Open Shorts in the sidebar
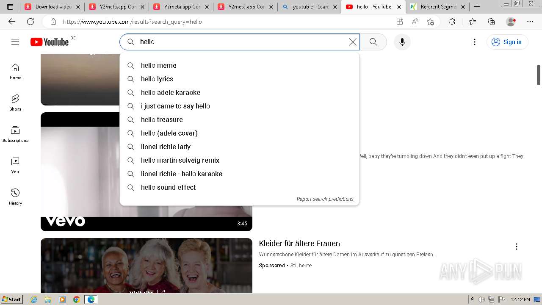The image size is (542, 305). coord(15,103)
